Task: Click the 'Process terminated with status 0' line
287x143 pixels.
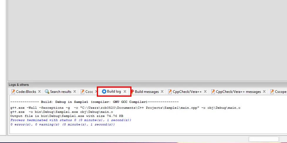Action: pos(71,120)
